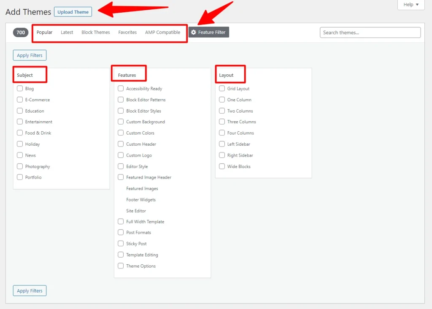Click the top Apply Filters button
The height and width of the screenshot is (309, 432).
(29, 55)
